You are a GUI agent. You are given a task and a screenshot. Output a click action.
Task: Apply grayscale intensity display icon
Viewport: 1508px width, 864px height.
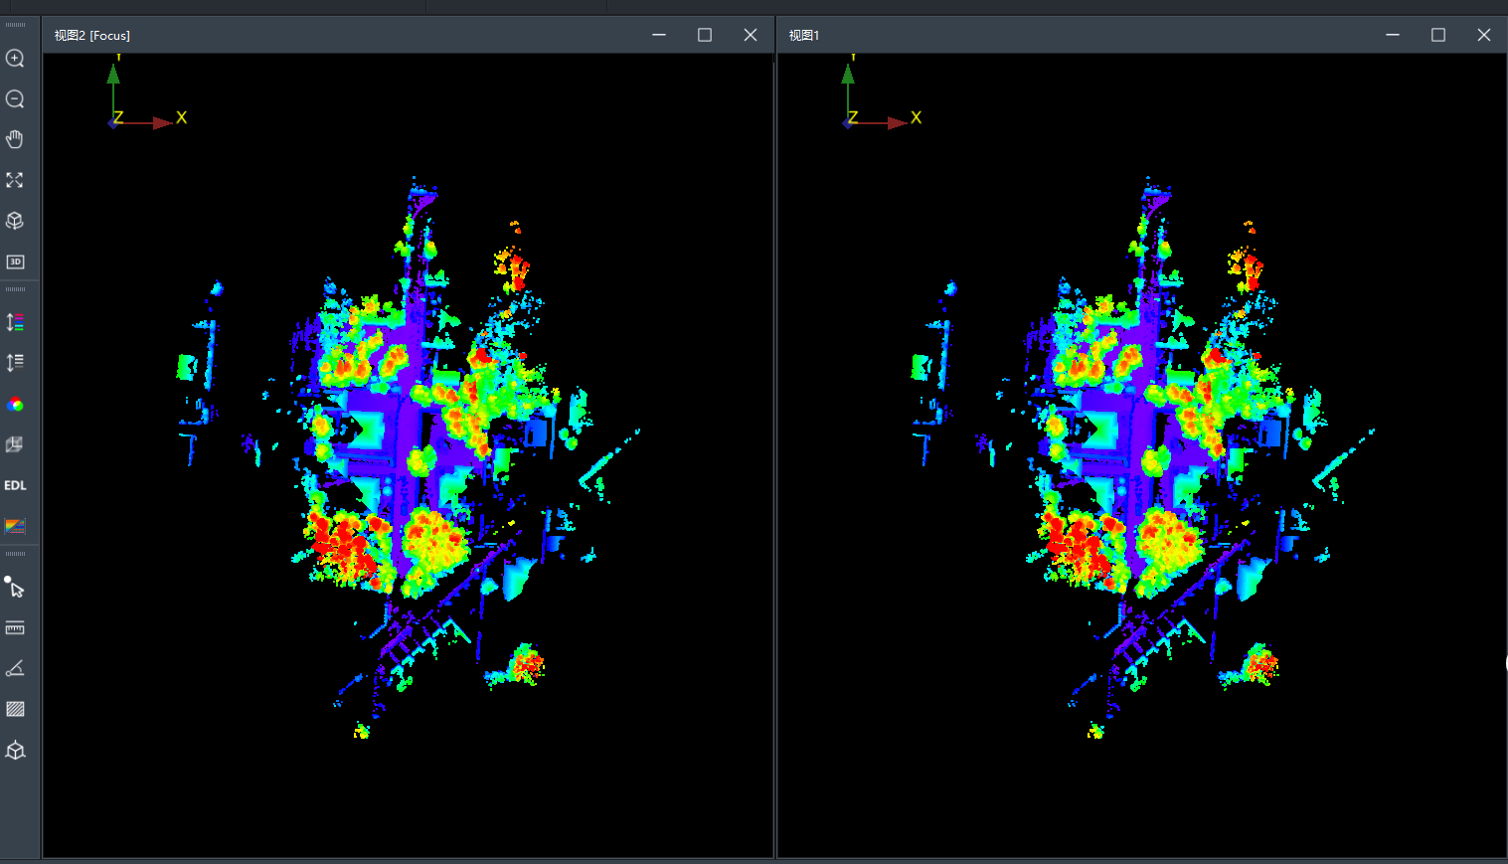[15, 363]
